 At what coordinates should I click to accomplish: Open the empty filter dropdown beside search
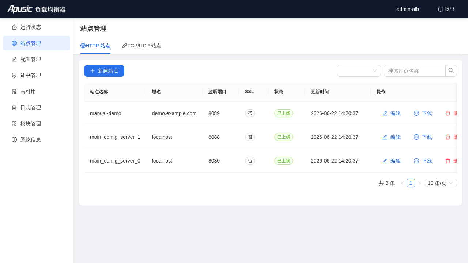pyautogui.click(x=359, y=71)
